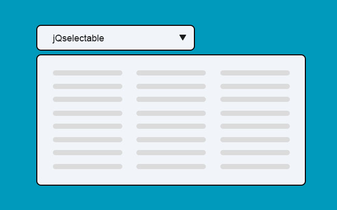Choose fourth option in right column
Viewport: 337px width, 210px height.
[255, 113]
